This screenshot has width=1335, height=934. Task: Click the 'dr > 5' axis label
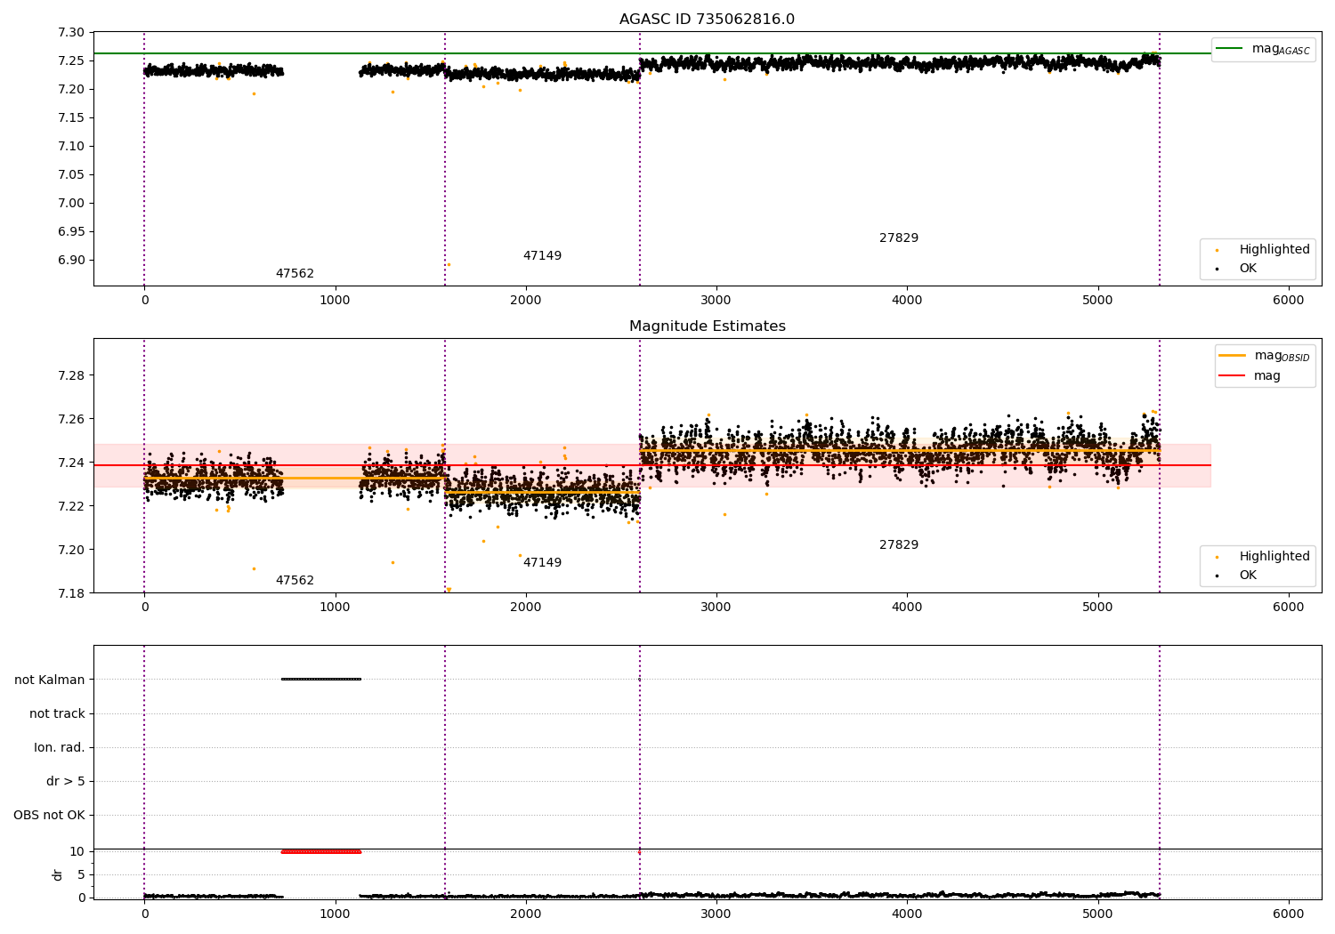pos(66,781)
